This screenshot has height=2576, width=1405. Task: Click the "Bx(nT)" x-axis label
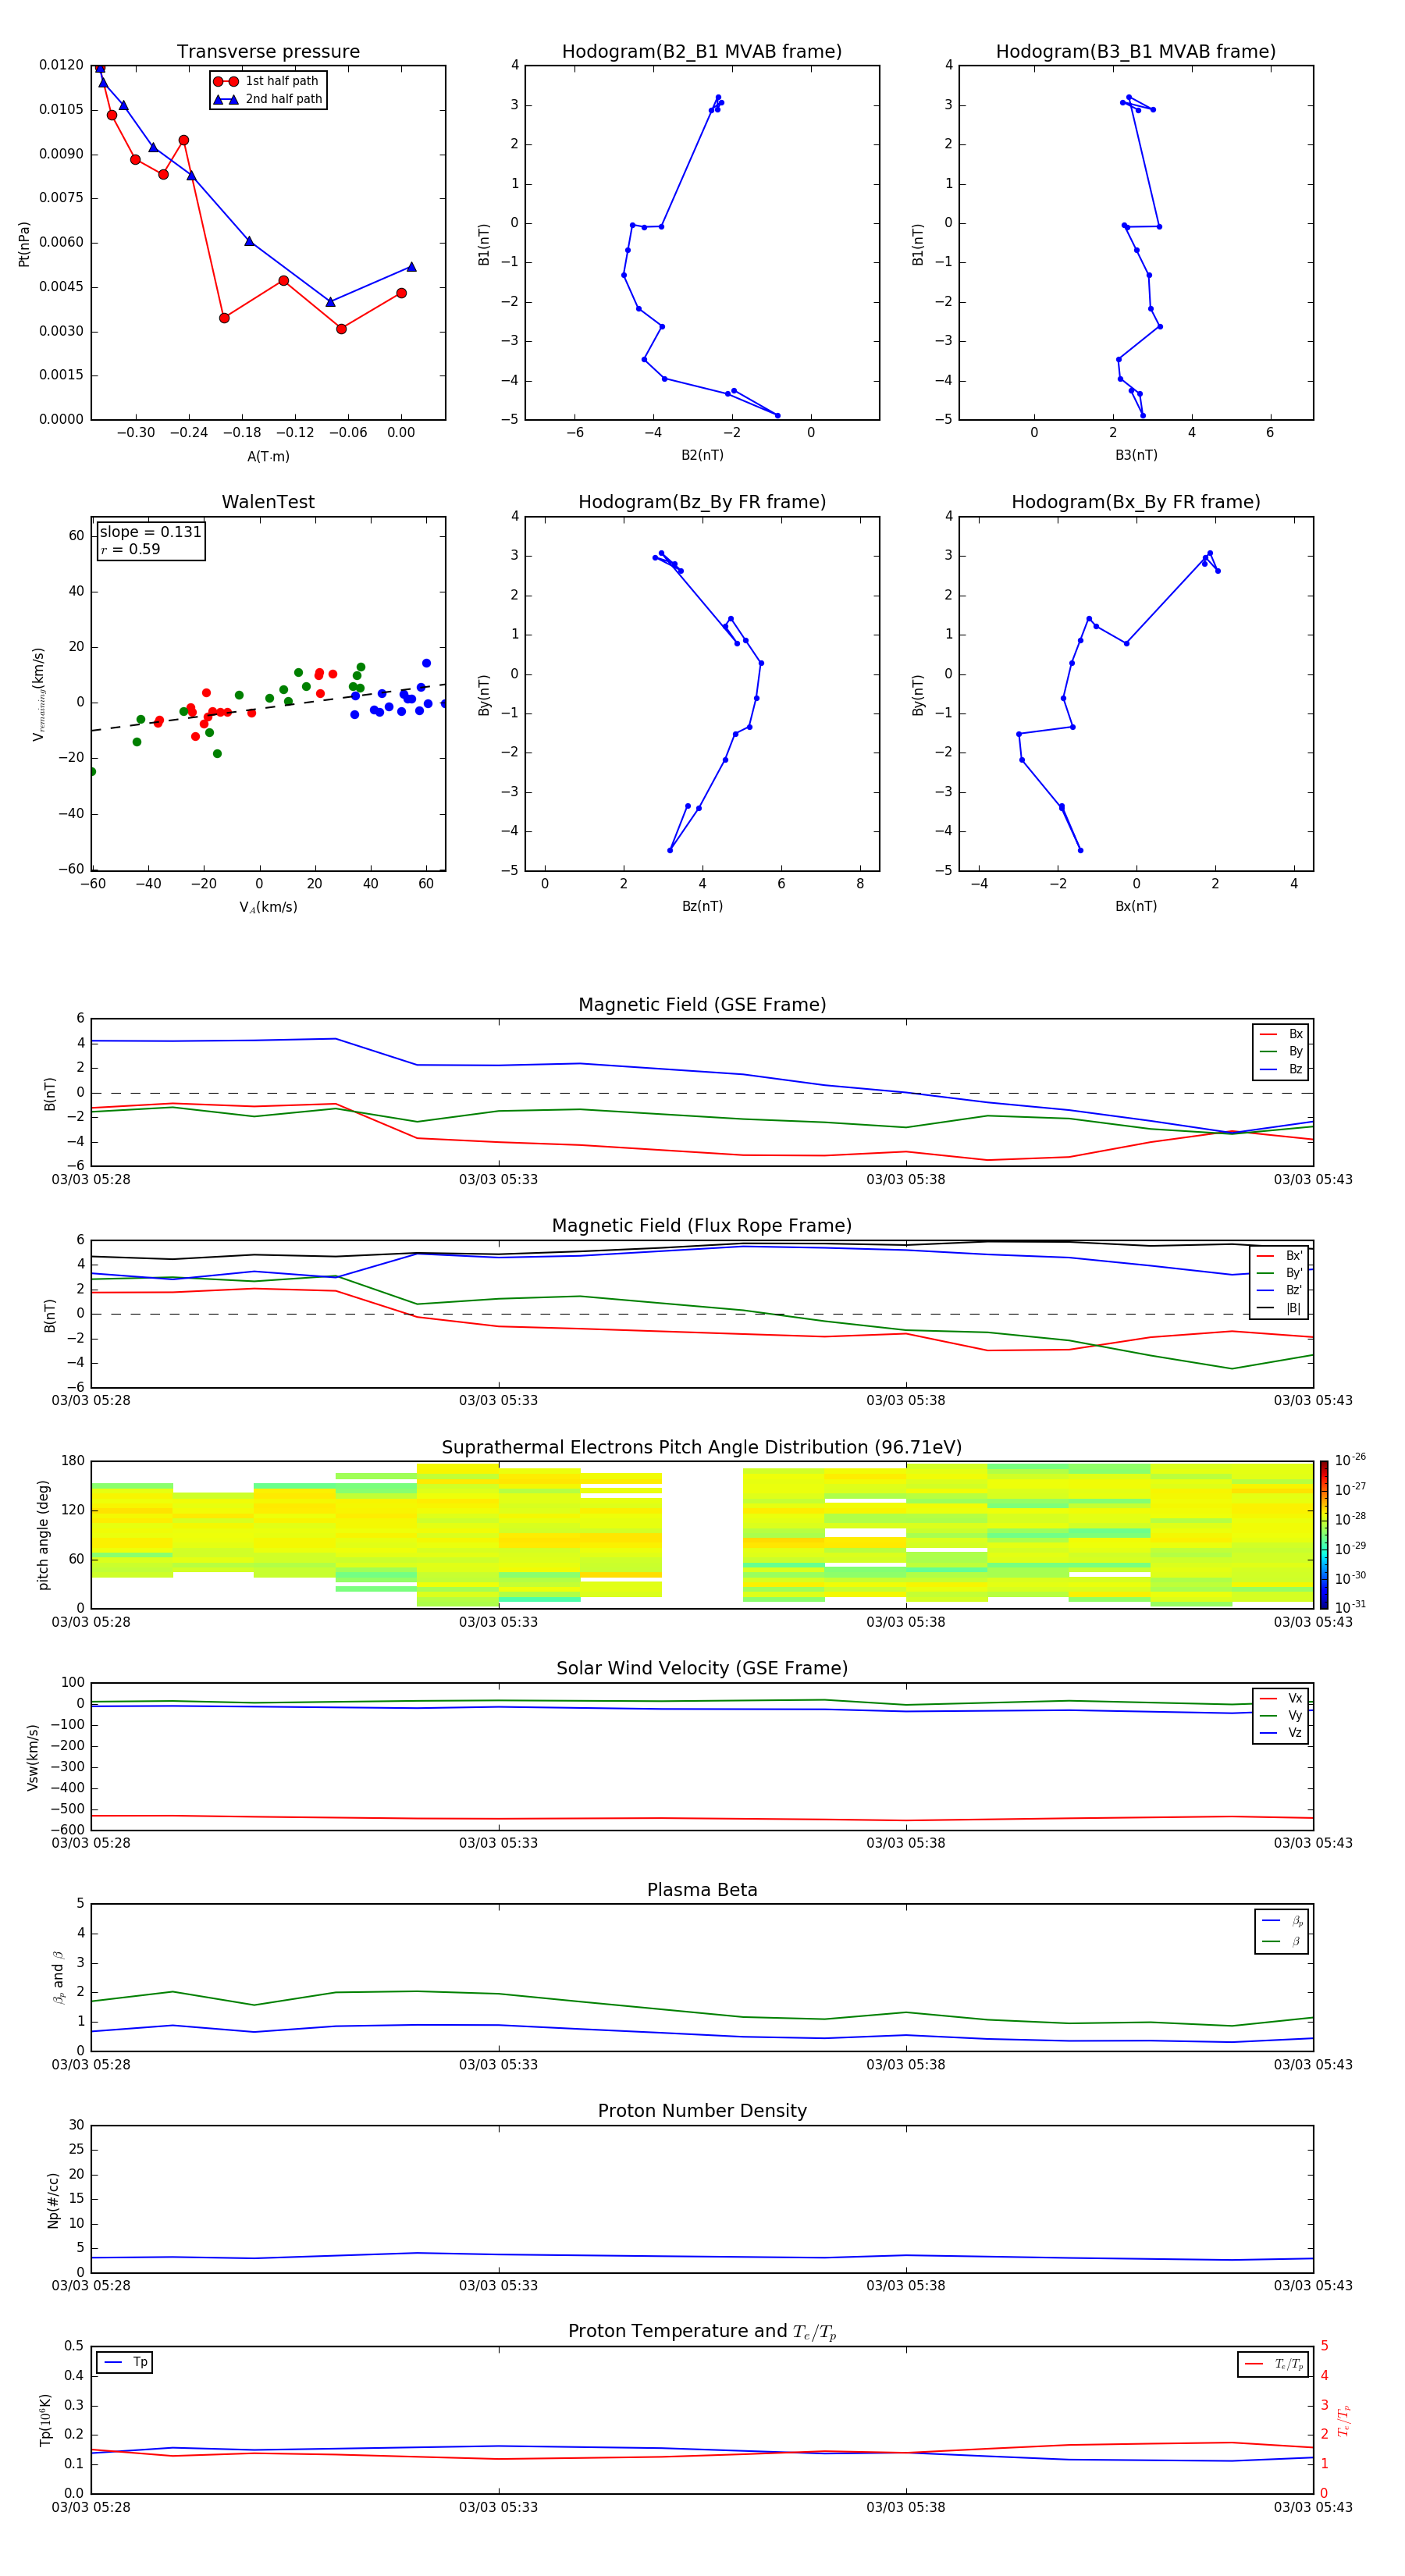click(x=1136, y=907)
